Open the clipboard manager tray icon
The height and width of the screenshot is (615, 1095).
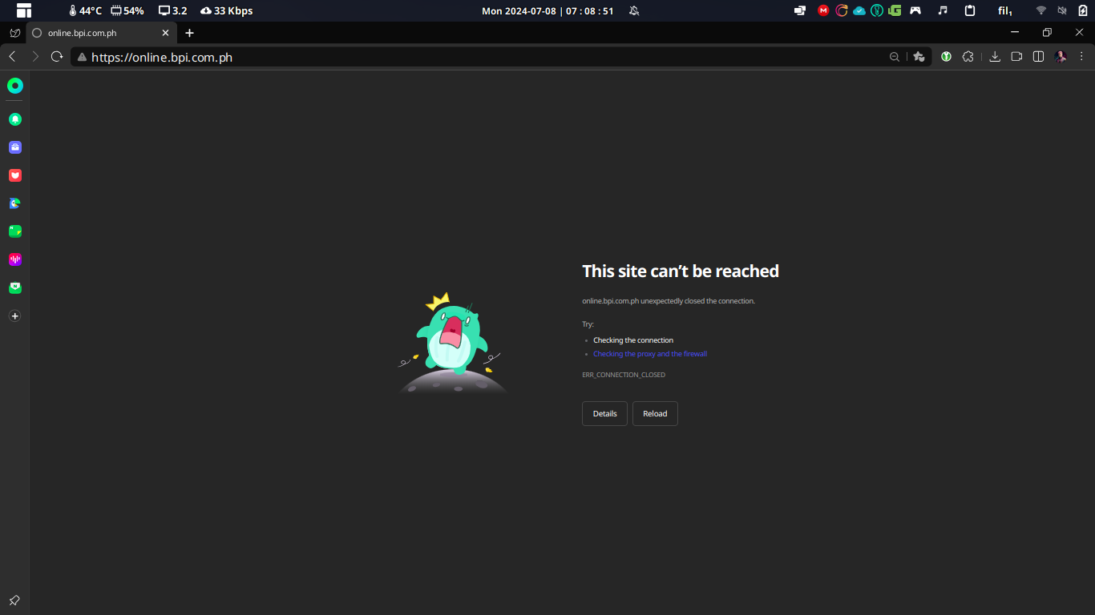(x=970, y=10)
